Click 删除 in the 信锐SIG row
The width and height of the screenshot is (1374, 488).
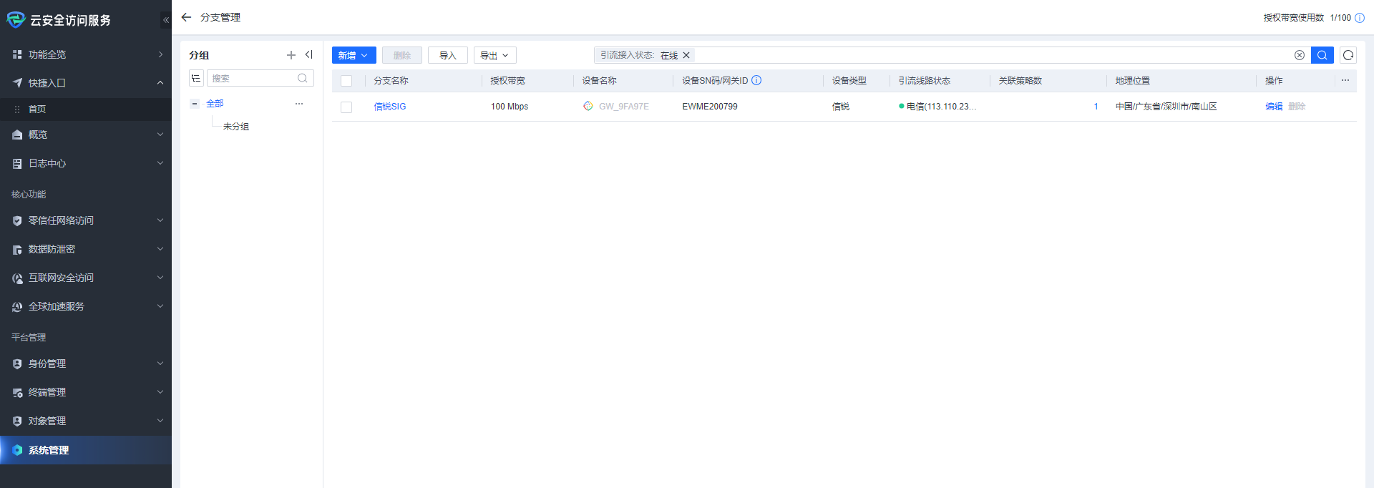1297,107
